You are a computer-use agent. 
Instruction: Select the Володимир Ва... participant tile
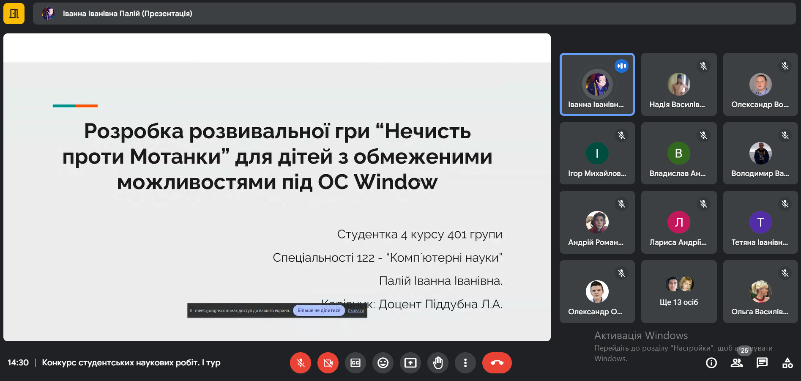760,153
